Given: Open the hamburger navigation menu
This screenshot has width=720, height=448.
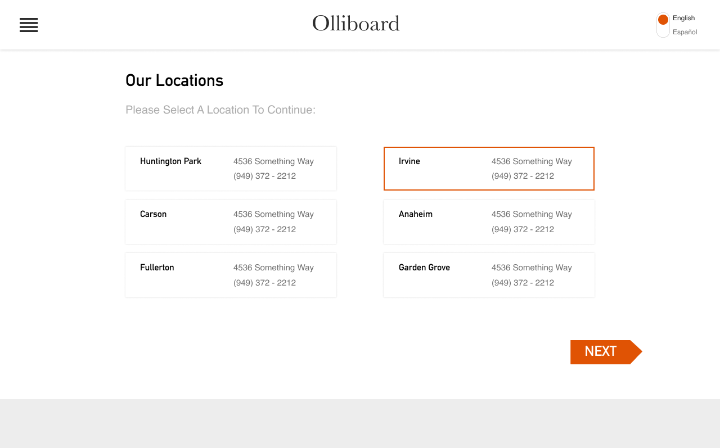Looking at the screenshot, I should point(29,25).
